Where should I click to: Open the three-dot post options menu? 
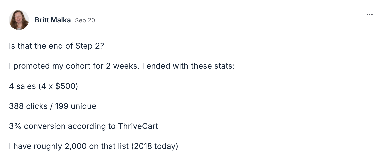click(x=369, y=15)
